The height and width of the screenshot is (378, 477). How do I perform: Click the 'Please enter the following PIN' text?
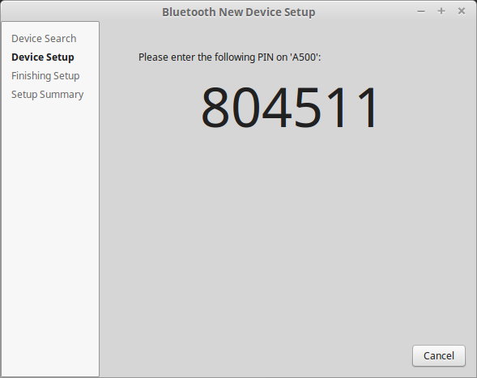(x=230, y=57)
